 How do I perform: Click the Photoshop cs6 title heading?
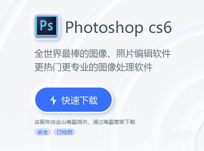[118, 28]
